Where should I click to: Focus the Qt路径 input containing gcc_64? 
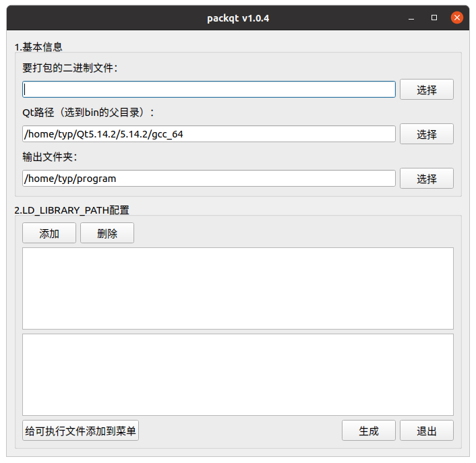click(x=209, y=134)
